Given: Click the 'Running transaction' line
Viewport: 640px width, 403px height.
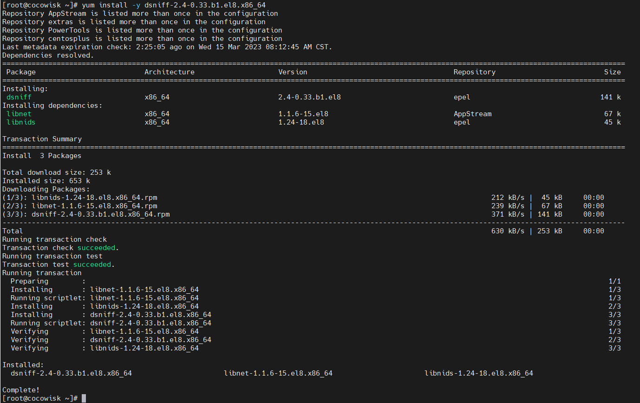Looking at the screenshot, I should 42,273.
